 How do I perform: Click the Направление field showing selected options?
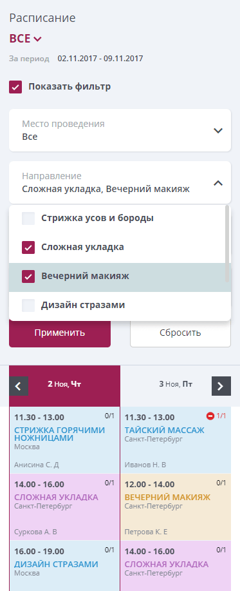[x=120, y=182]
